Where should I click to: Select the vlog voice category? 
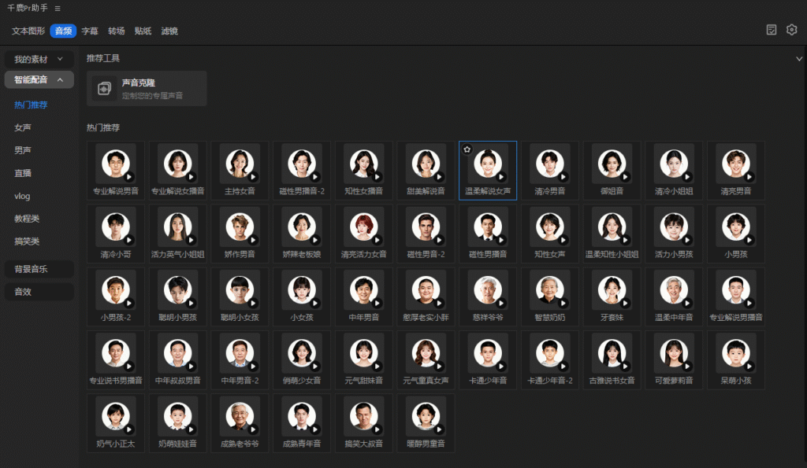pos(22,196)
